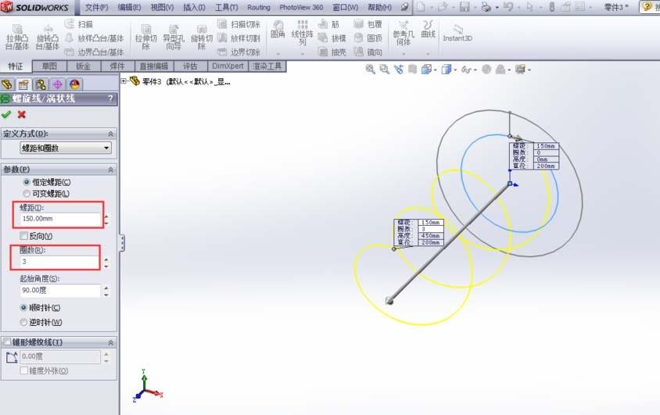Open the view orientation dropdown in view toolbar

436,70
